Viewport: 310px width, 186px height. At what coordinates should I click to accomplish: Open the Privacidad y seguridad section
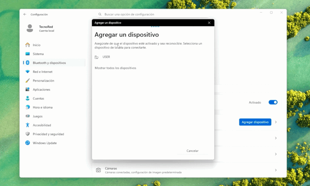(48, 134)
